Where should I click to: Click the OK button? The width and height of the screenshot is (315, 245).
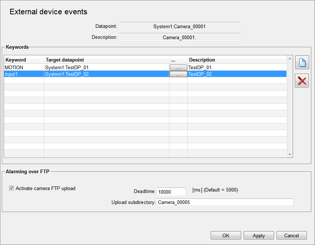226,235
